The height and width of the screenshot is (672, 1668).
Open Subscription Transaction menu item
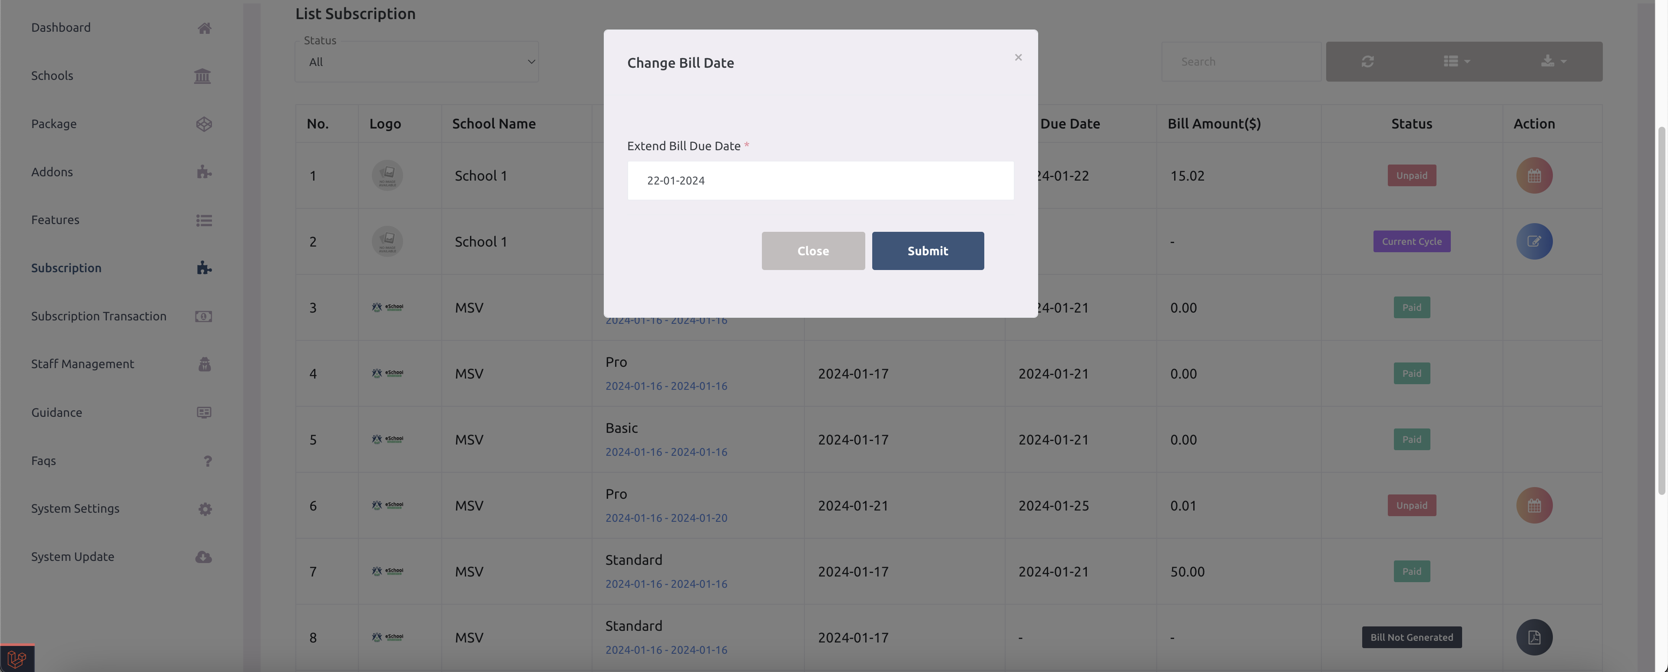pos(99,316)
